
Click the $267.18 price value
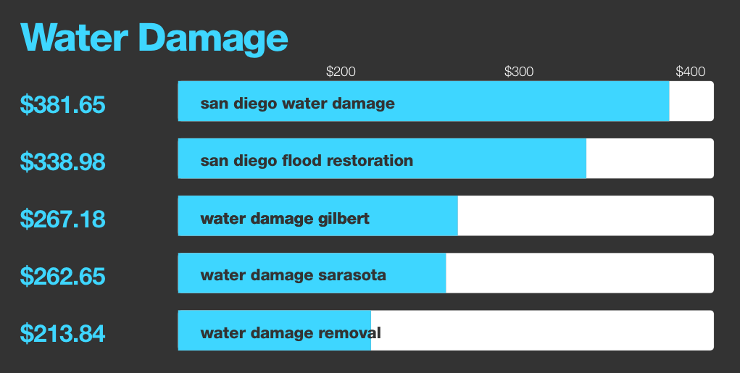click(63, 219)
